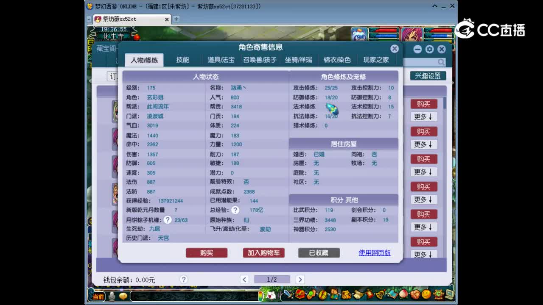Click the pink-haired character avatar
The height and width of the screenshot is (305, 543).
tap(411, 35)
